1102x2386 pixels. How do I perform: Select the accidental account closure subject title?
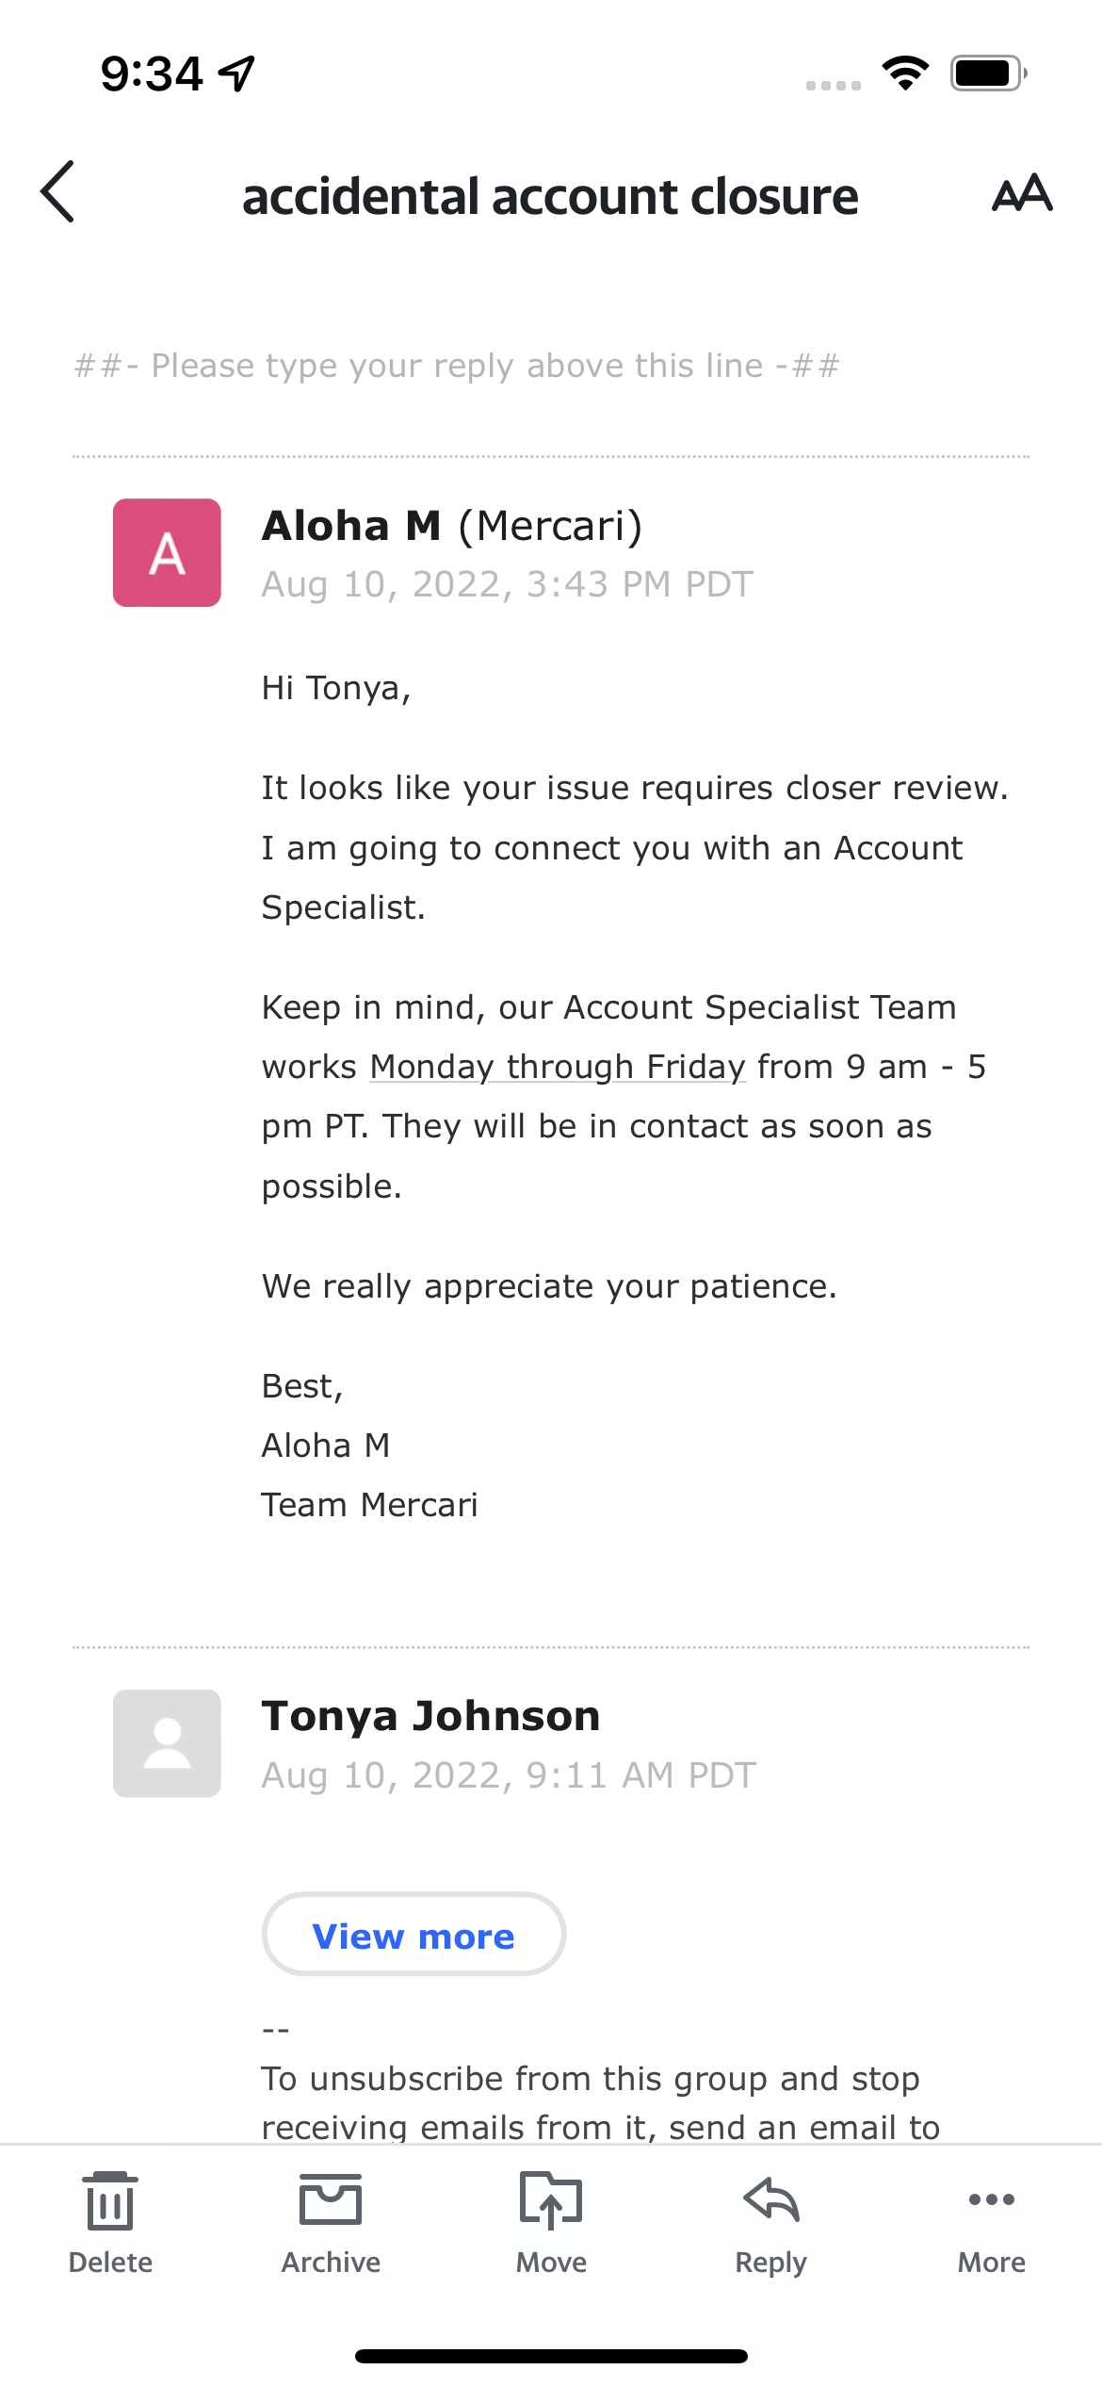550,196
